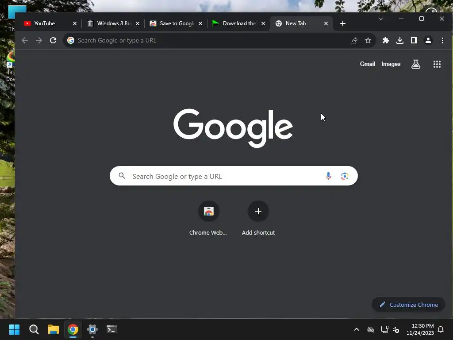Click the OneDrive cloud tray icon
This screenshot has height=340, width=453.
371,329
